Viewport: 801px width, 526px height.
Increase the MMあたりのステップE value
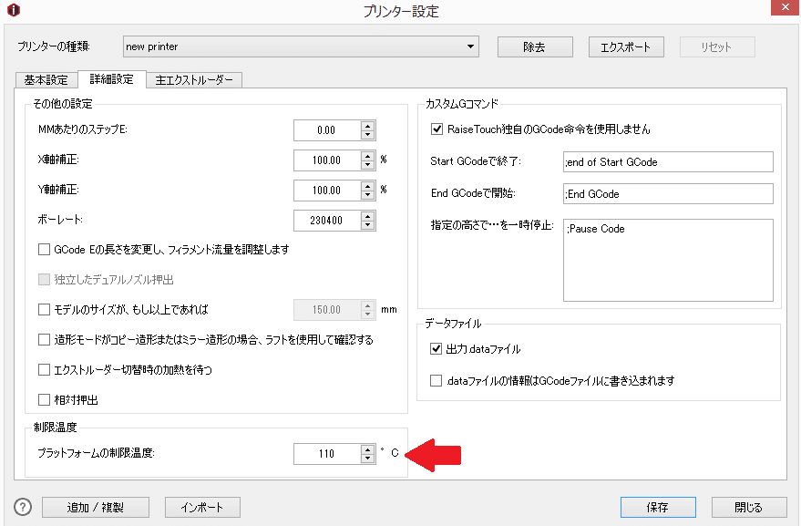[368, 126]
